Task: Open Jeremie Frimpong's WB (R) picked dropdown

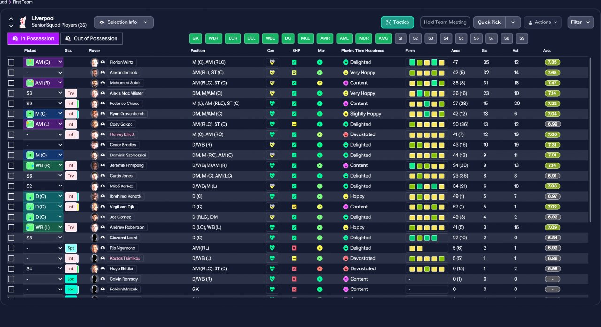Action: (43, 165)
